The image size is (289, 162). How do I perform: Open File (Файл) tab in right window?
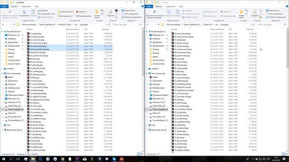pyautogui.click(x=149, y=6)
